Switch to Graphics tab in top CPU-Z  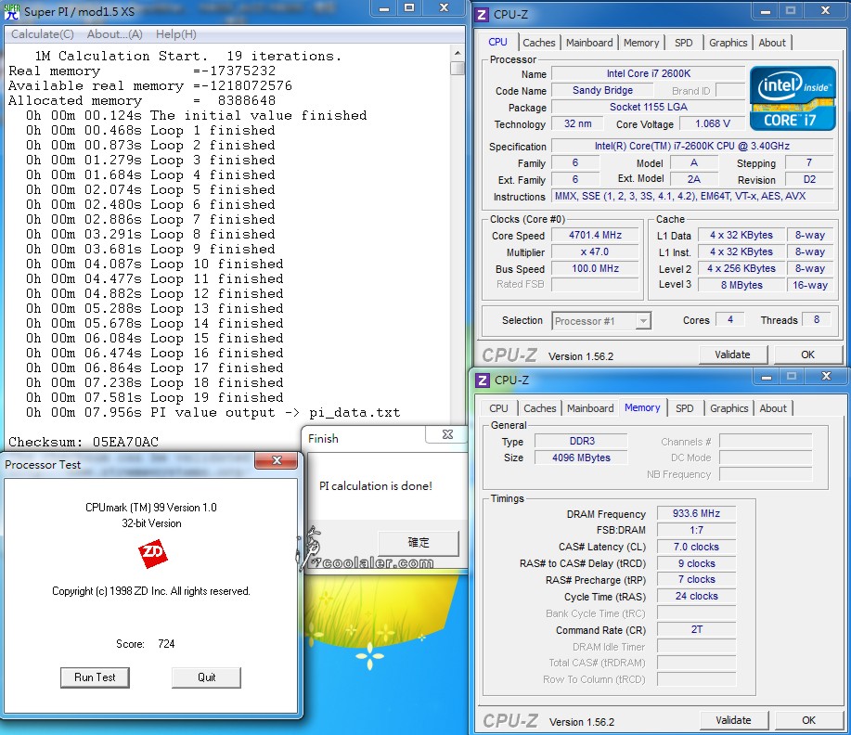(728, 43)
